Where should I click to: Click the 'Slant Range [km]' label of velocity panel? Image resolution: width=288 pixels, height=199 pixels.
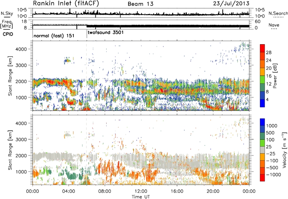point(10,150)
